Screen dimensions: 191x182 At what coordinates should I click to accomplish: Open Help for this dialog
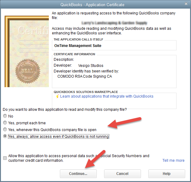tap(167, 174)
